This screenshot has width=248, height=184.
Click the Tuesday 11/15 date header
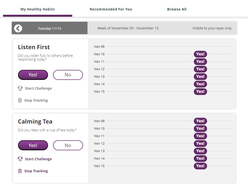click(x=49, y=28)
